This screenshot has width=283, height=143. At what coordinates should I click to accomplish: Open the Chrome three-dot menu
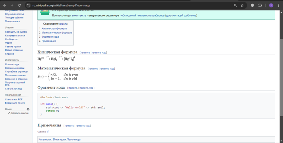[278, 6]
